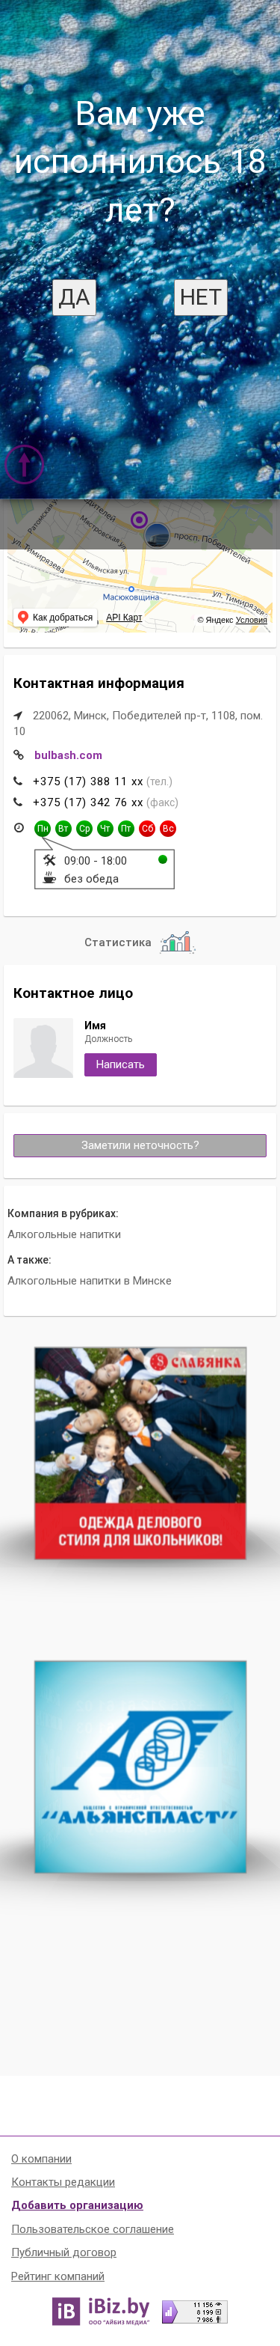Click the round photo marker on map
Screen dimensions: 280x2346
(158, 535)
